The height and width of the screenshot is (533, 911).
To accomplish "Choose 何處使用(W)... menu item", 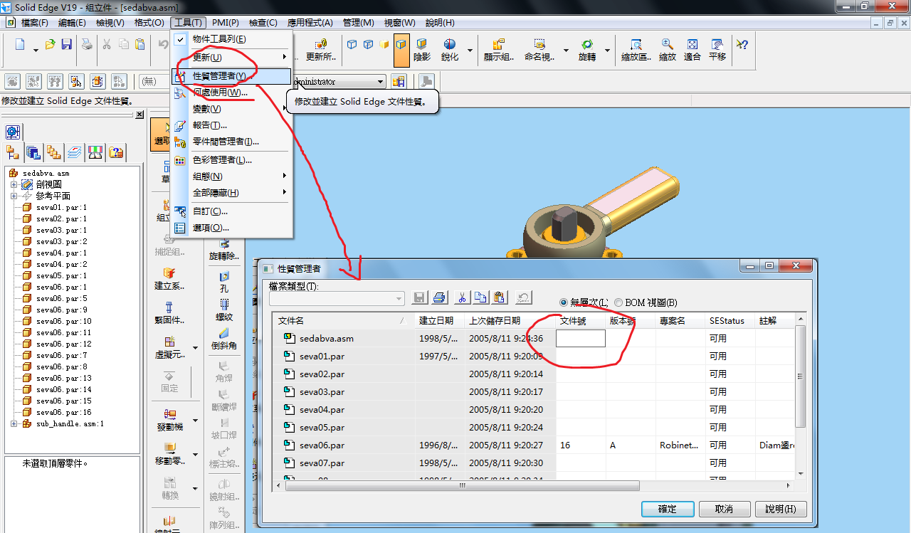I will click(x=232, y=93).
